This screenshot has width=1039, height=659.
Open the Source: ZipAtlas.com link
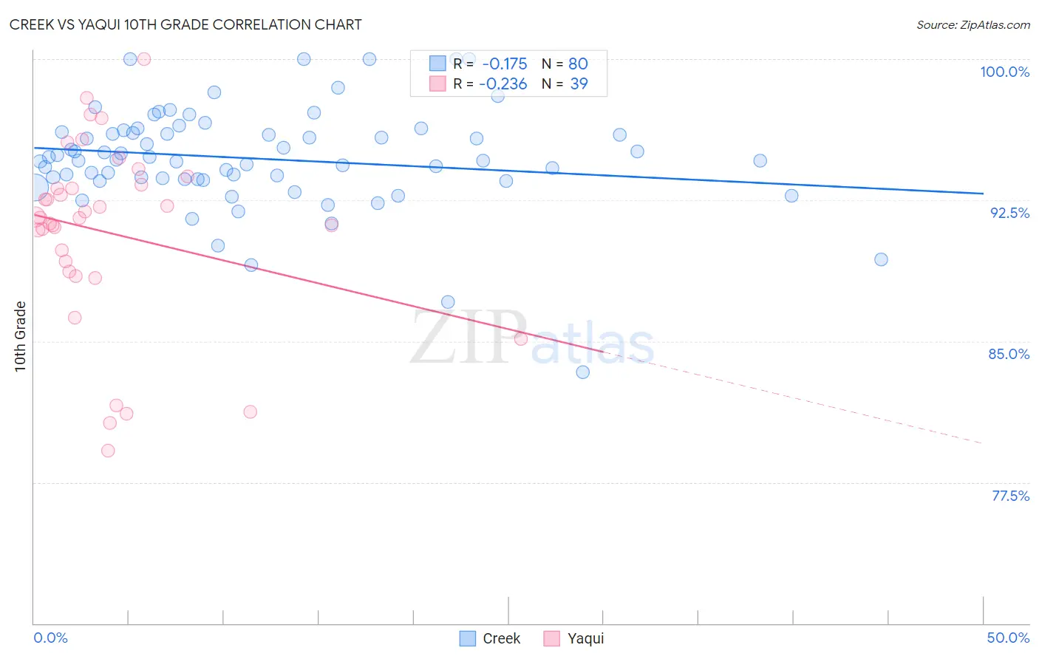(x=973, y=24)
